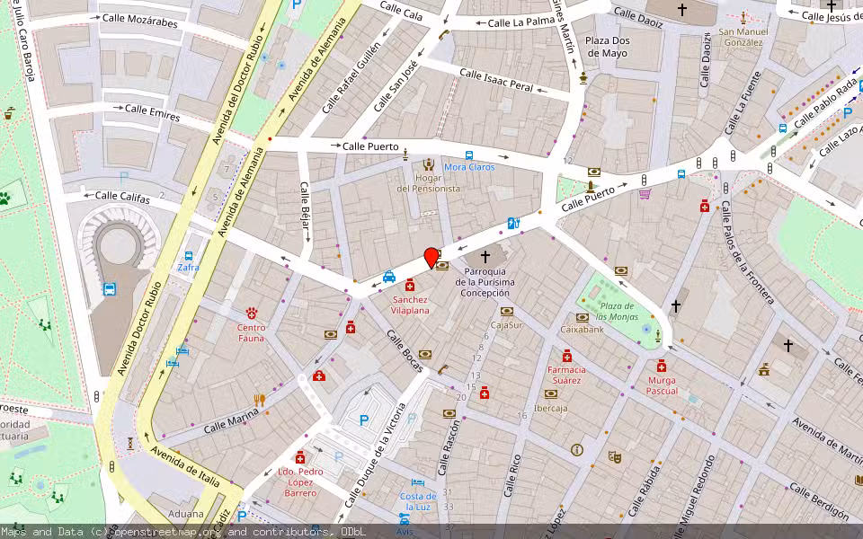Select the fountain icon in Plaza de las Monjas
Screen dimensions: 863x539
click(646, 329)
